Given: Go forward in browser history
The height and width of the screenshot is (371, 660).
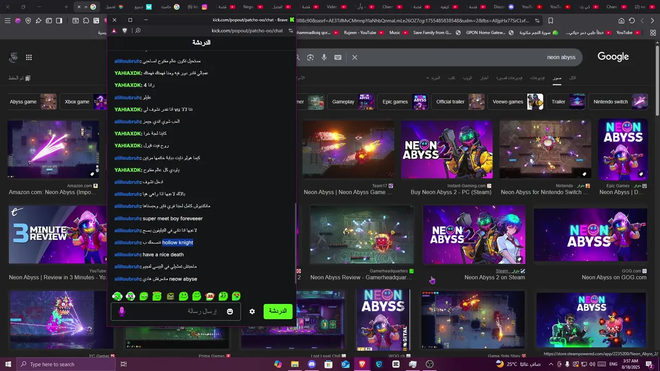Looking at the screenshot, I should pyautogui.click(x=642, y=21).
